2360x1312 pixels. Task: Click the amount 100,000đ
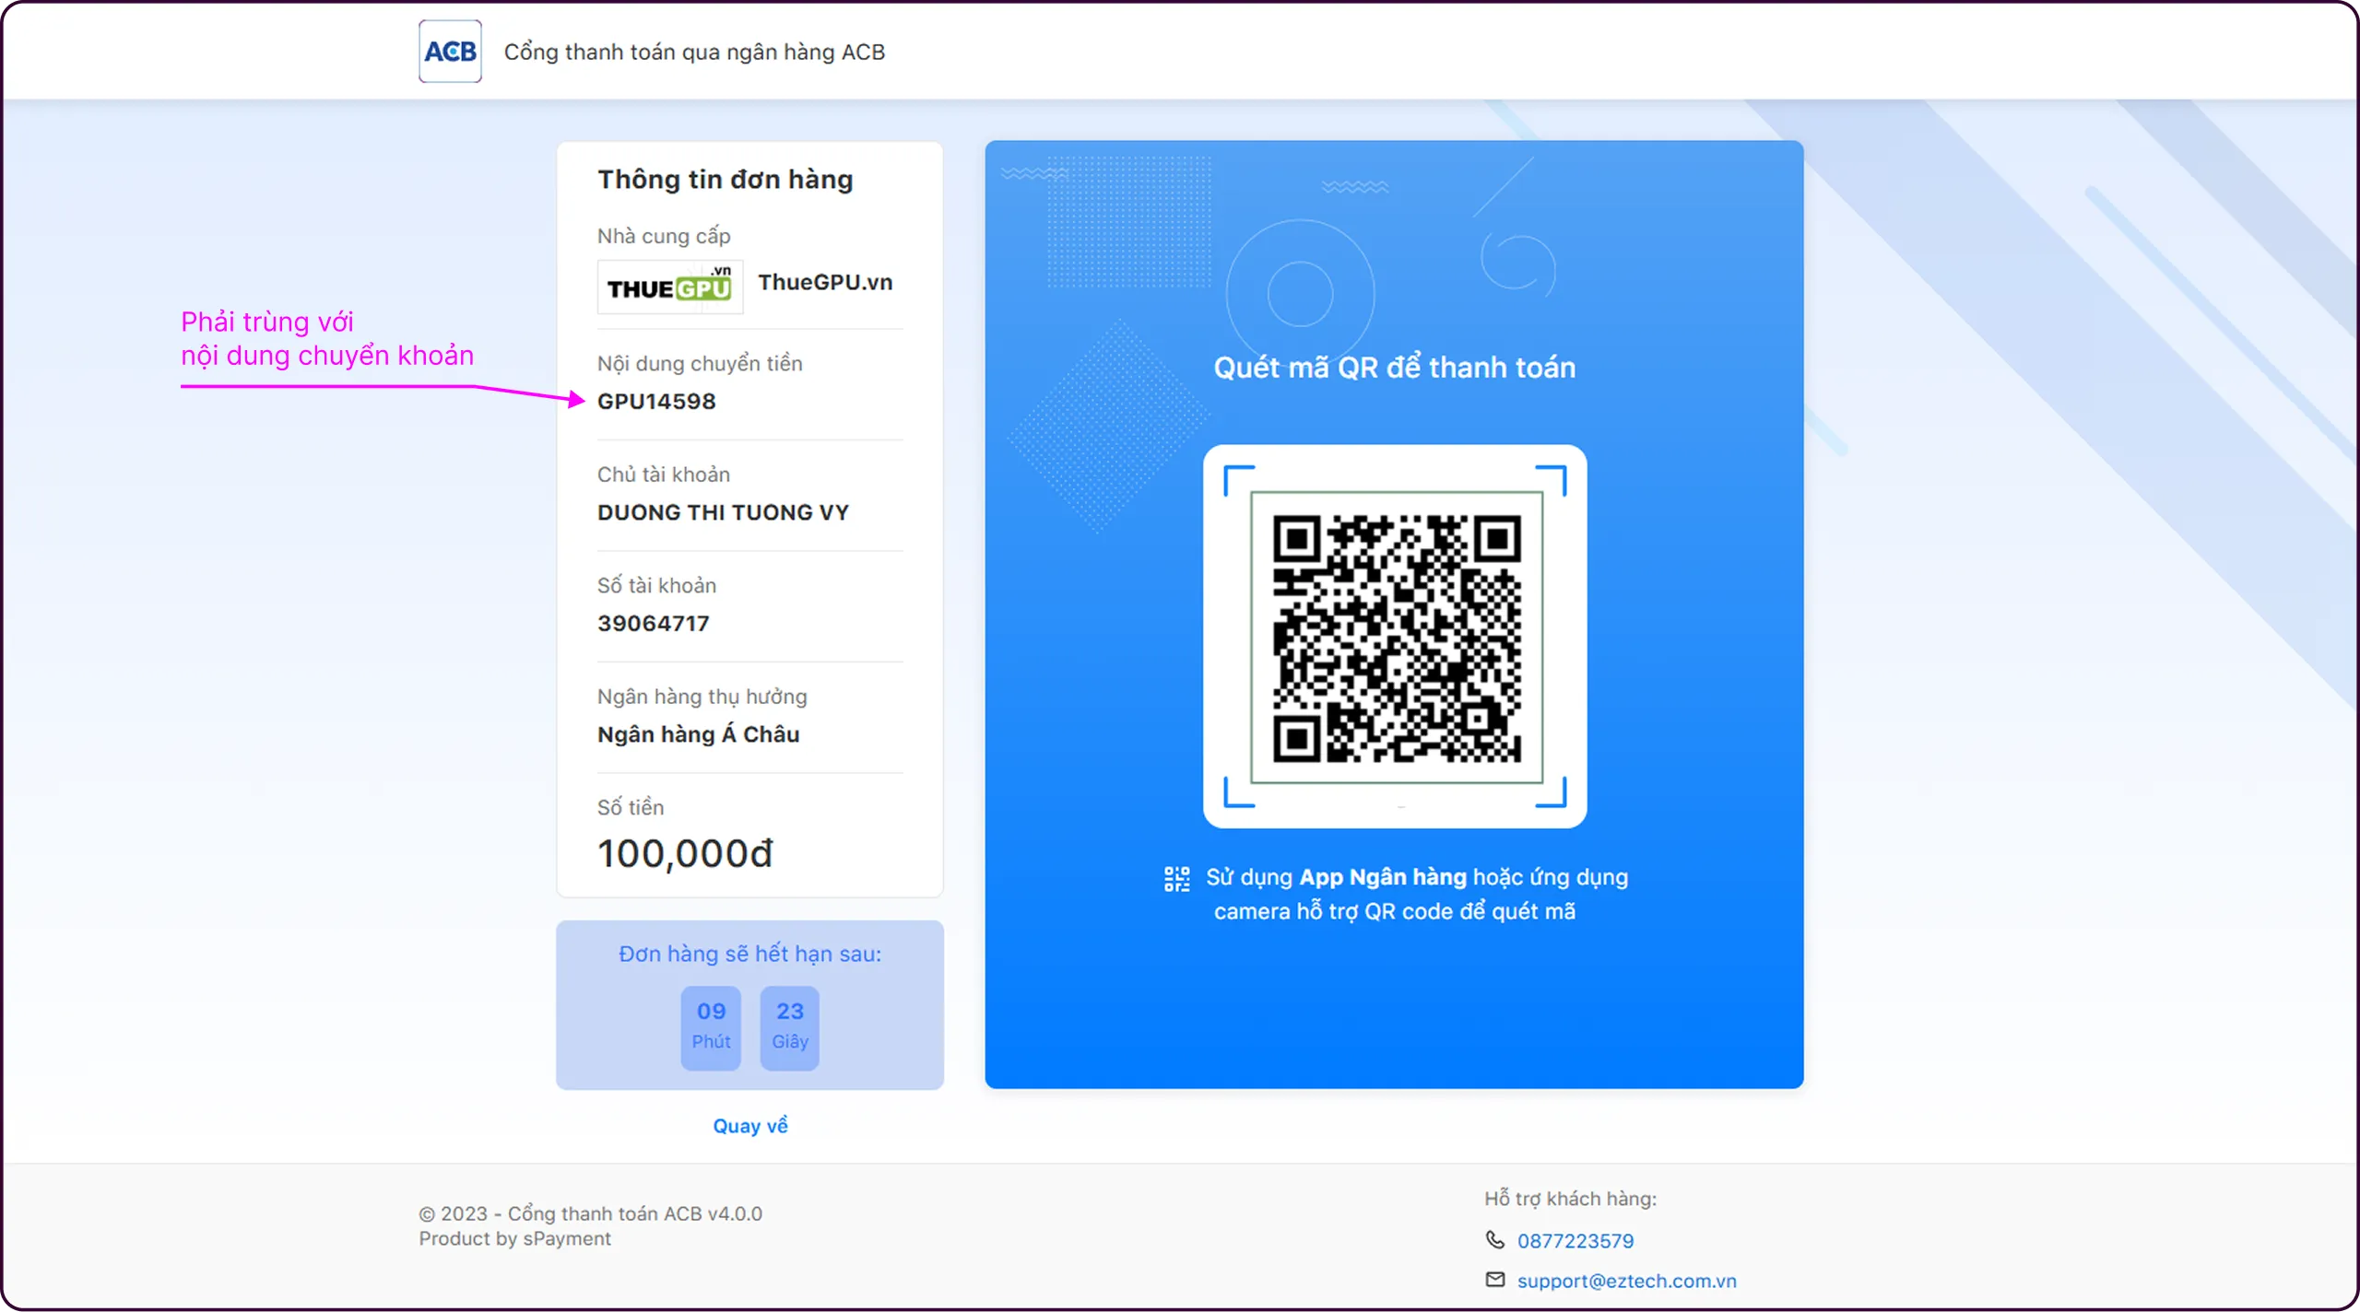pyautogui.click(x=685, y=853)
